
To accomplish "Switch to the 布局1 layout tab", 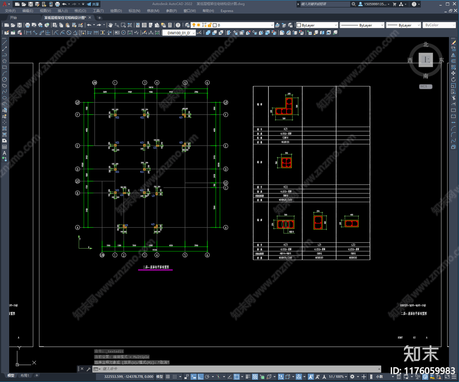I will click(x=25, y=375).
